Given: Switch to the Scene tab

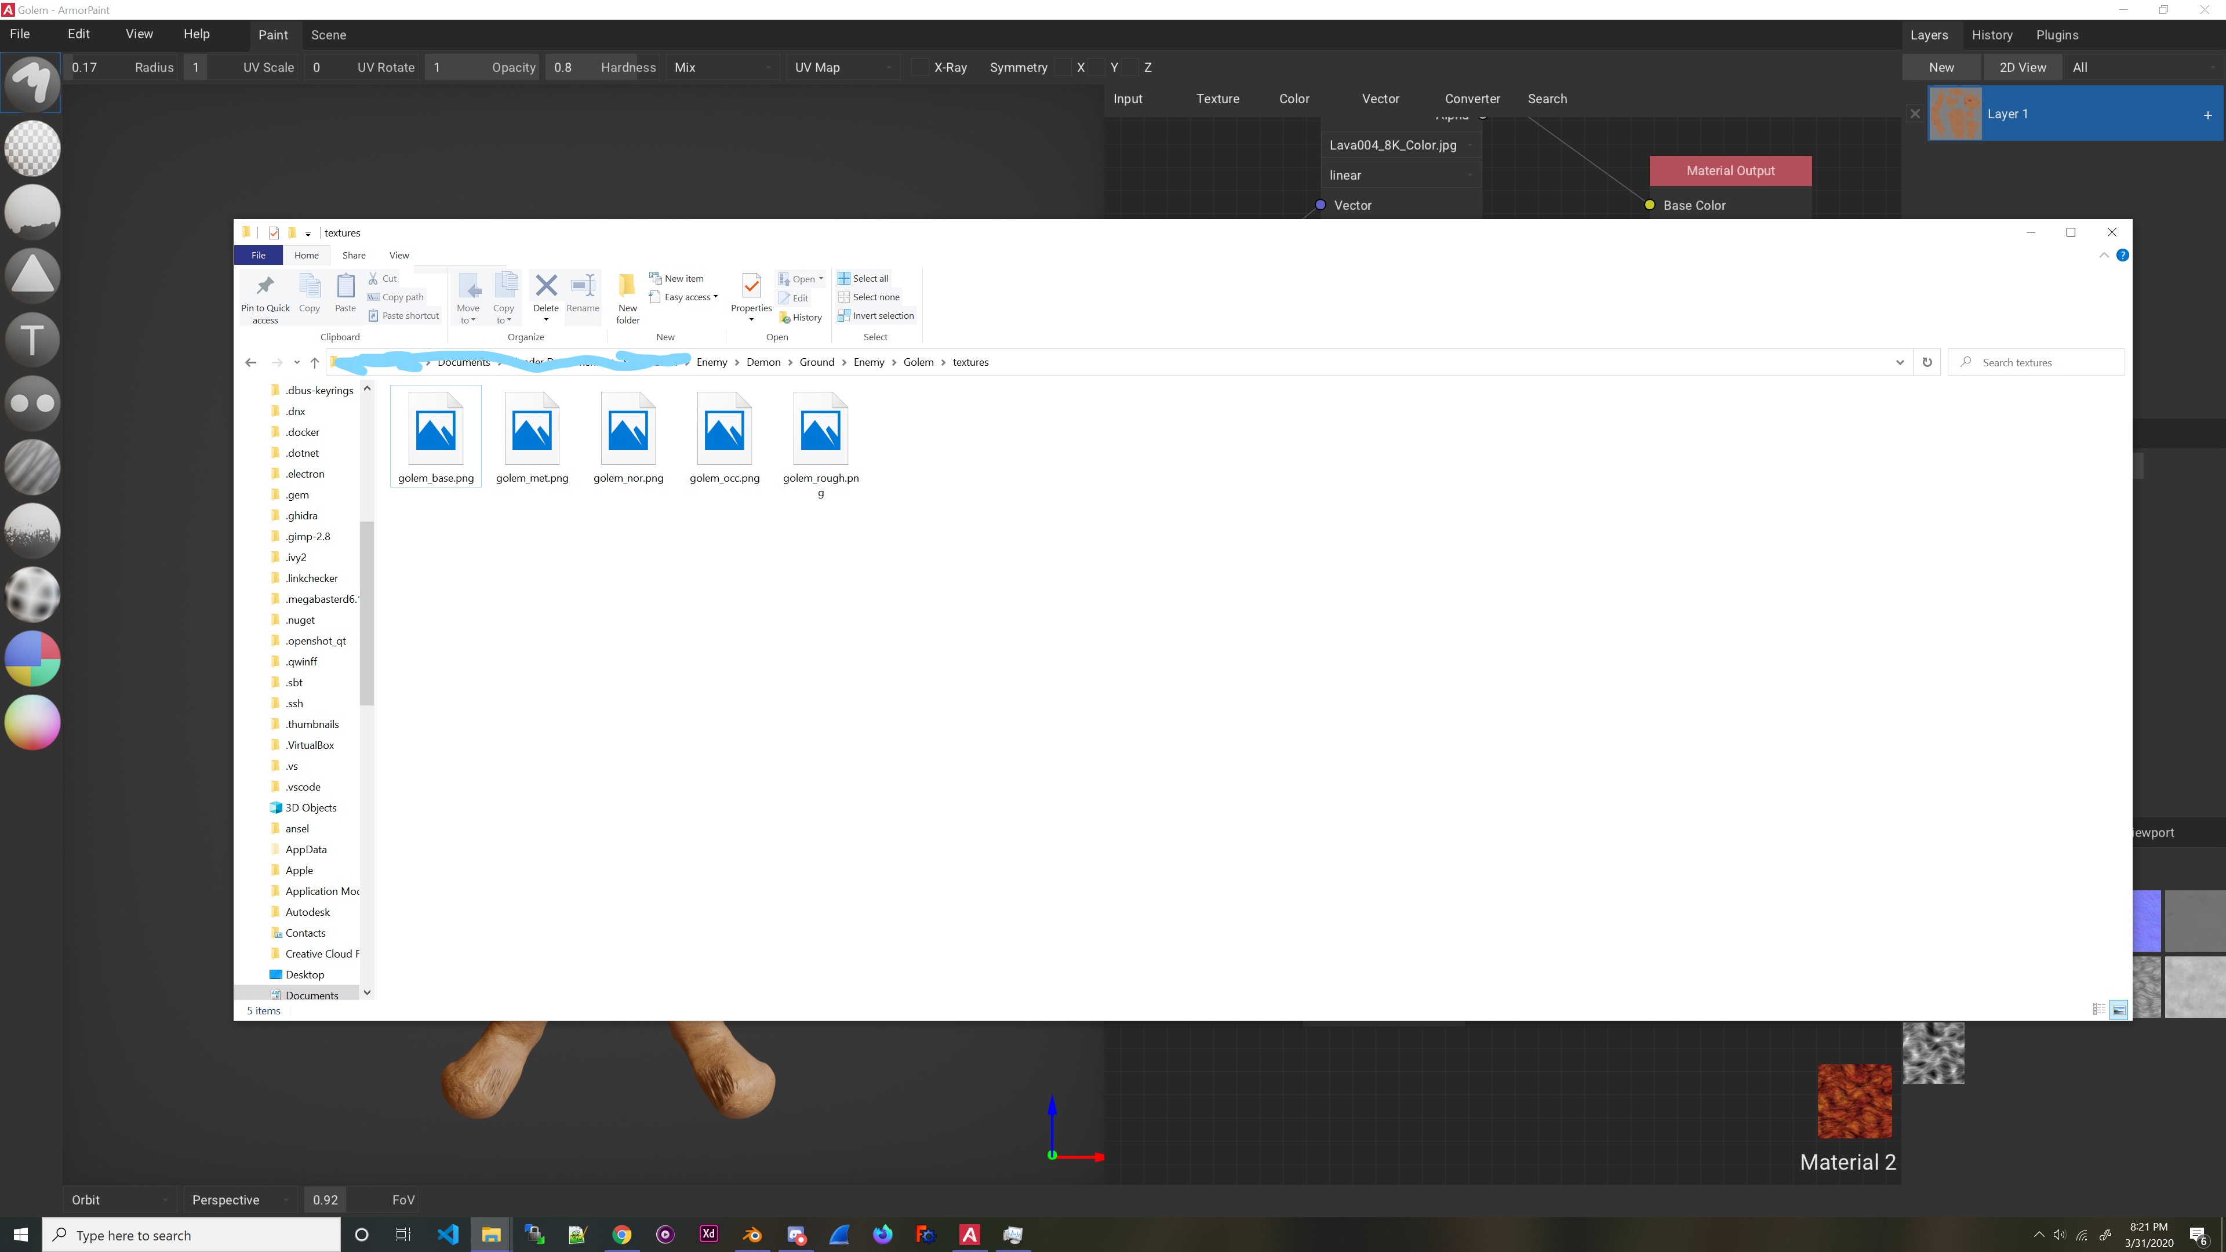Looking at the screenshot, I should (x=328, y=35).
